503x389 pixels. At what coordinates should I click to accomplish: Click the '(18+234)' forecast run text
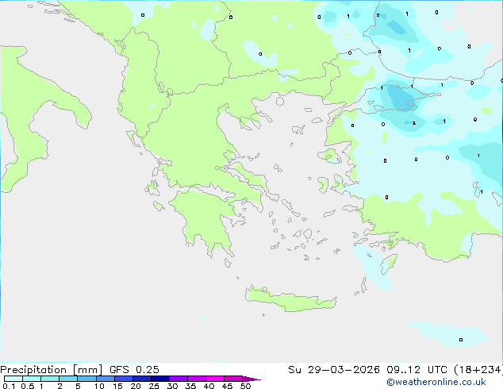(478, 370)
